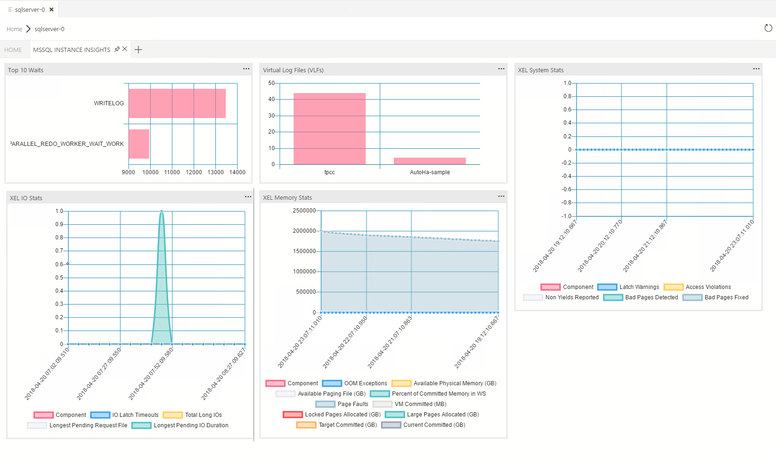Toggle Available Physical Memory legend item
776x458 pixels.
[x=444, y=383]
